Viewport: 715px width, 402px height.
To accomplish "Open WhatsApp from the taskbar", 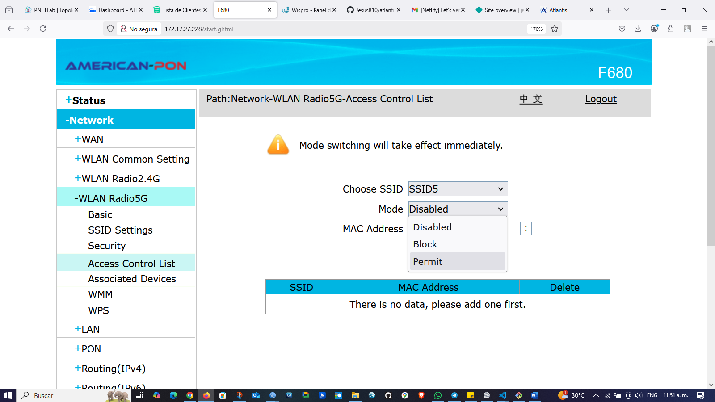I will click(x=437, y=396).
